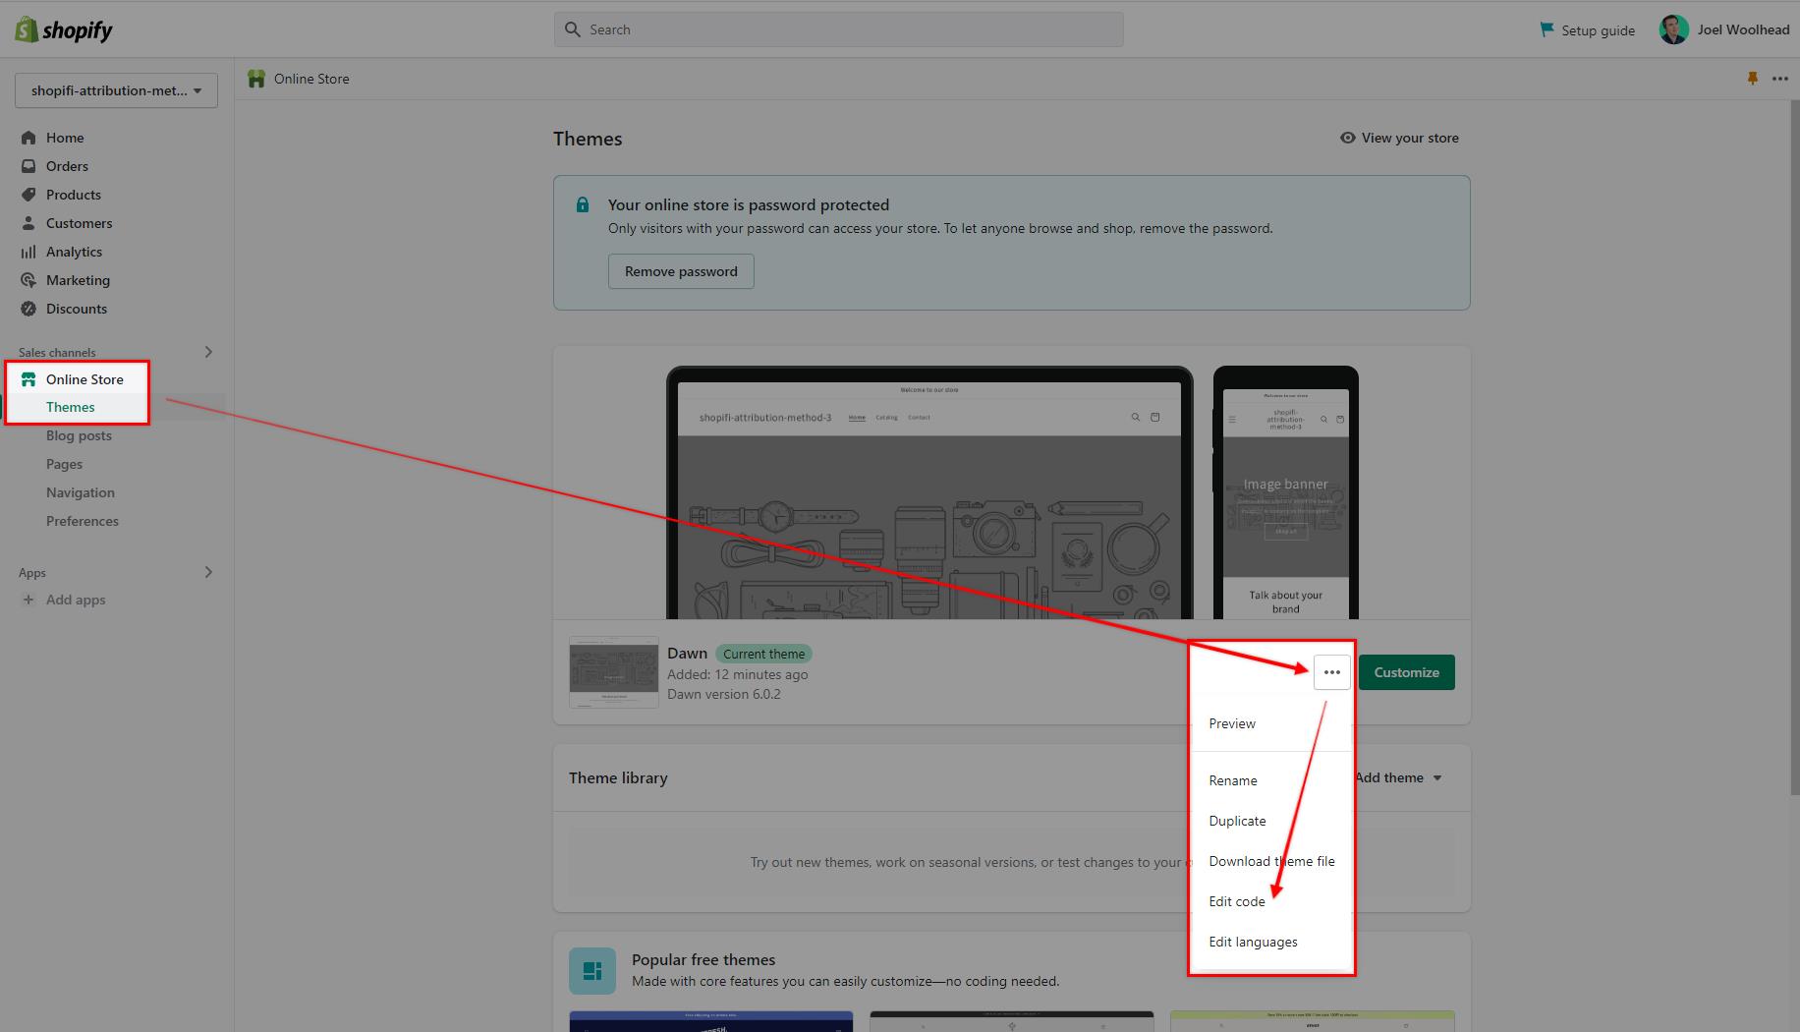1800x1032 pixels.
Task: Click the Remove password button
Action: [681, 271]
